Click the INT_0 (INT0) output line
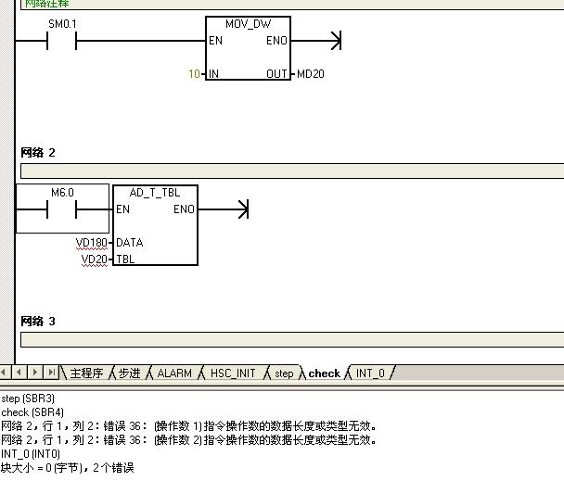The height and width of the screenshot is (481, 564). pos(31,454)
